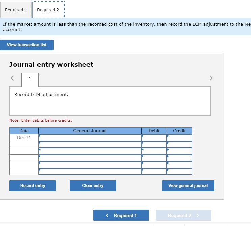Click the Credit column header
The width and height of the screenshot is (251, 226).
tap(179, 131)
